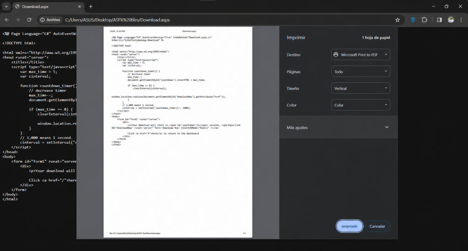The image size is (468, 251).
Task: Reload the Download.aspx page
Action: tap(29, 20)
